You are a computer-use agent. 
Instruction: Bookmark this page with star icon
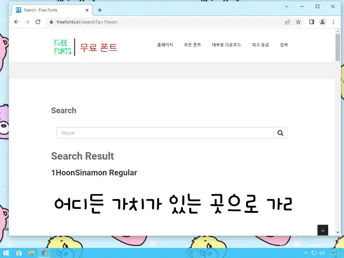(298, 22)
